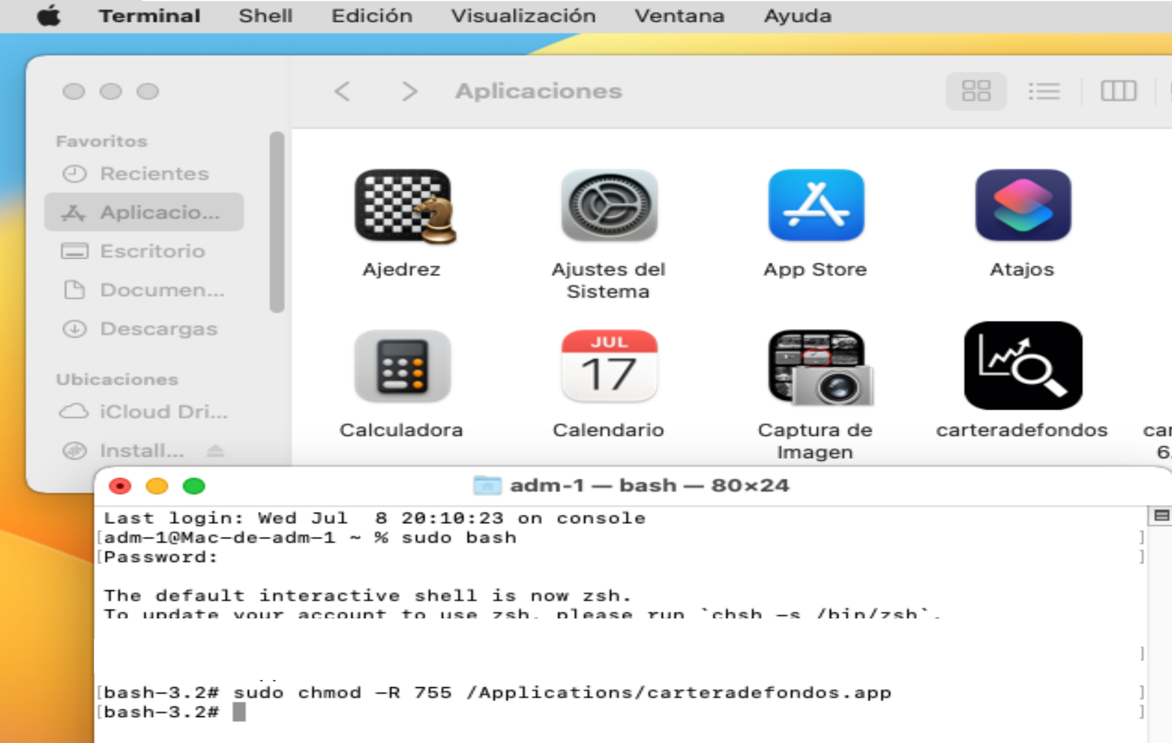This screenshot has height=743, width=1172.
Task: Open the Ayuda menu
Action: click(x=798, y=16)
